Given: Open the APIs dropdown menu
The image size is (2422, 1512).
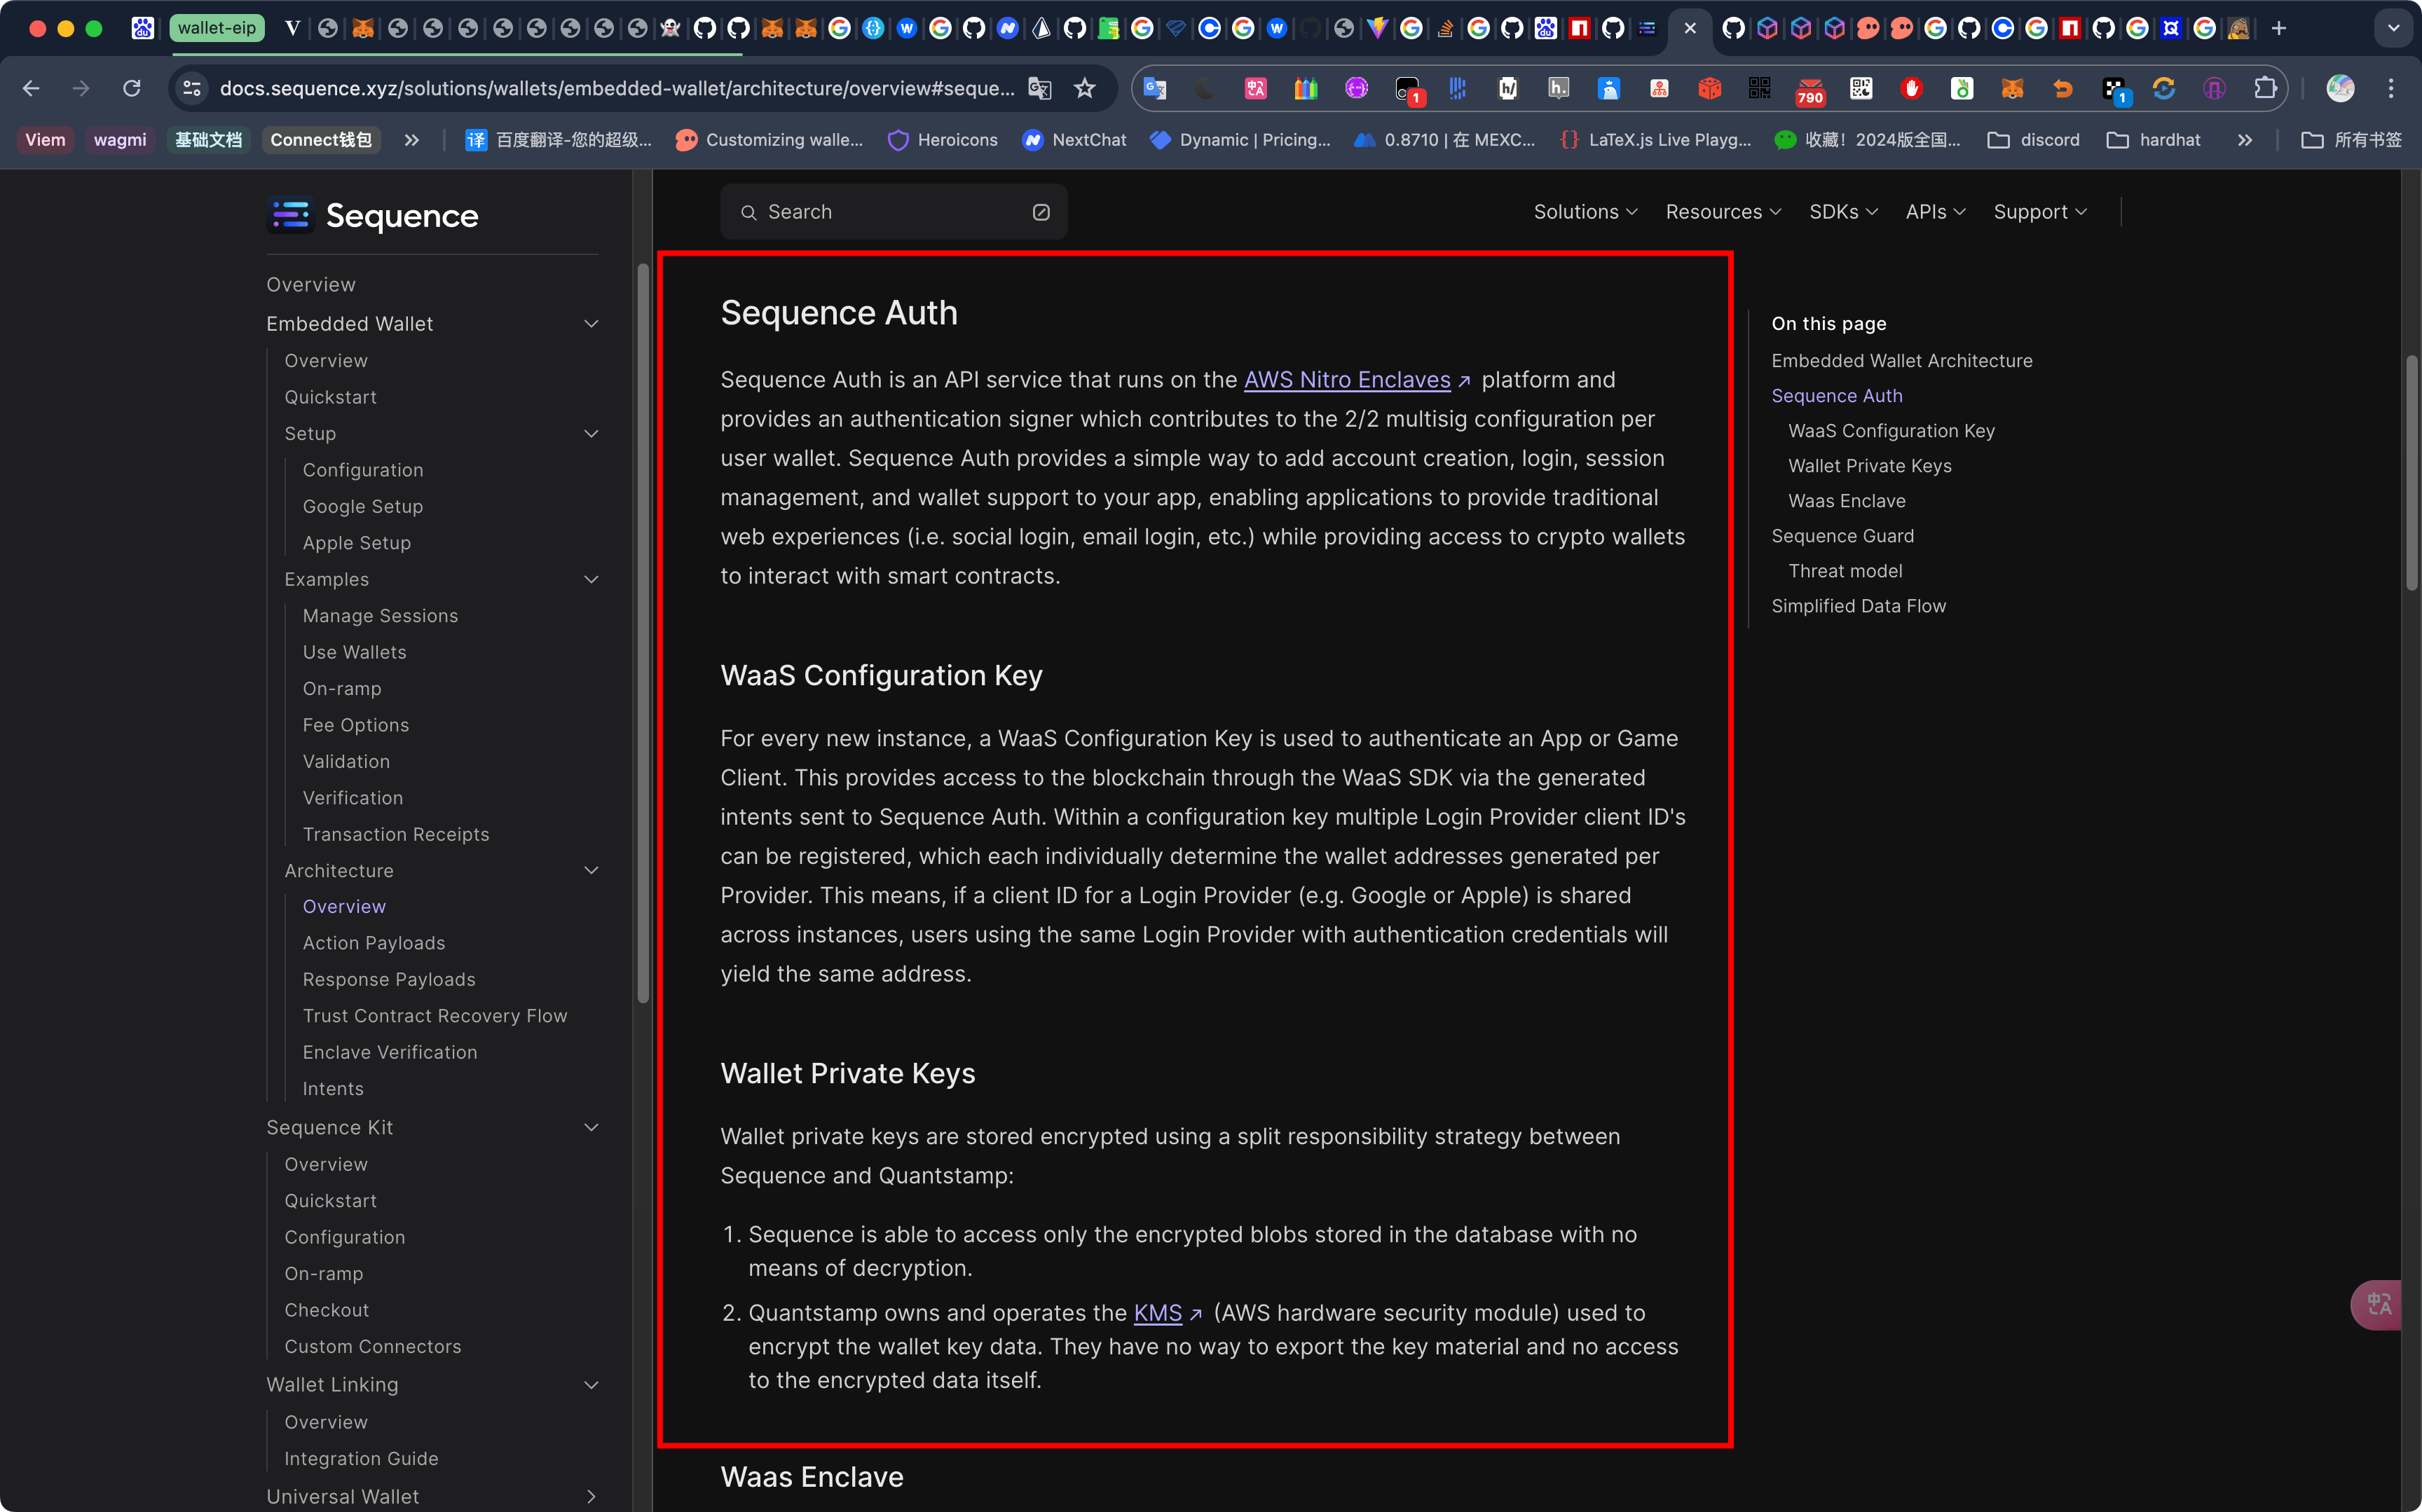Looking at the screenshot, I should coord(1935,212).
